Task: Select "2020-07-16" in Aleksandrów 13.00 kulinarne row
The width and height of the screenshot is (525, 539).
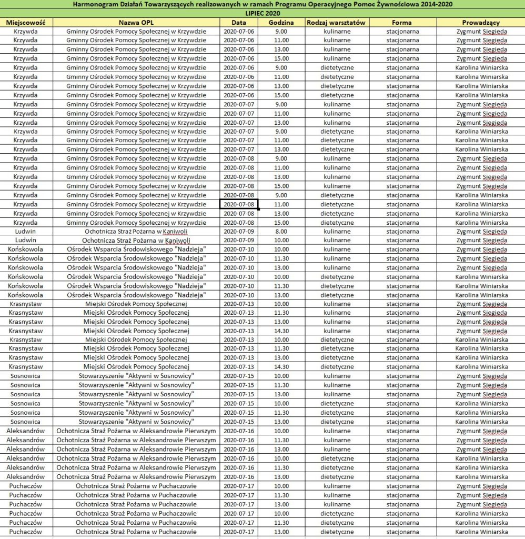Action: coord(239,450)
